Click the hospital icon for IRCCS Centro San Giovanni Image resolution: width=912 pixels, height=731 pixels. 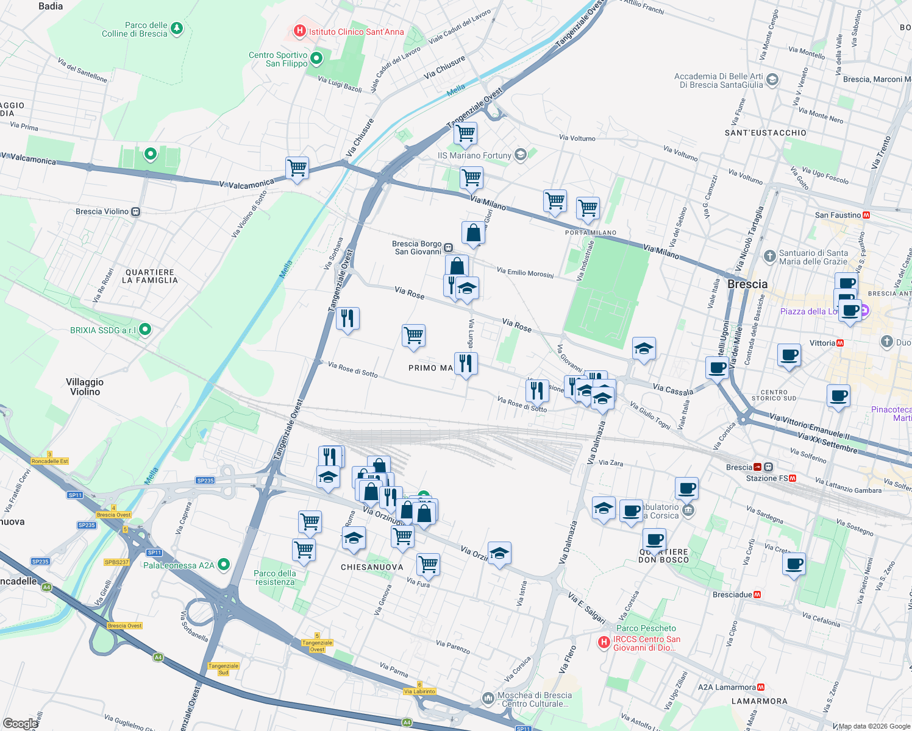604,641
